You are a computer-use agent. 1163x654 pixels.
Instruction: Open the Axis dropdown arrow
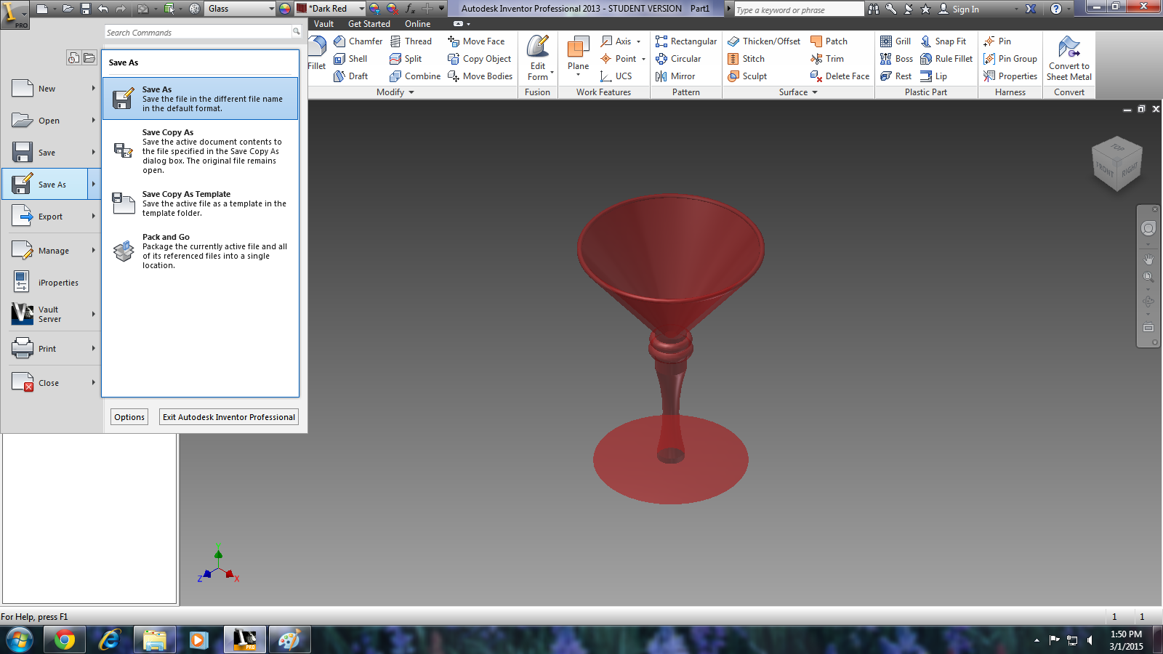coord(639,41)
